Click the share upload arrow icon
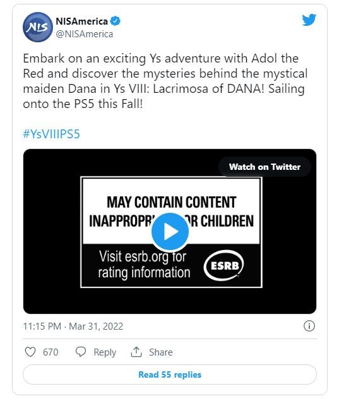The height and width of the screenshot is (401, 339). (x=136, y=352)
